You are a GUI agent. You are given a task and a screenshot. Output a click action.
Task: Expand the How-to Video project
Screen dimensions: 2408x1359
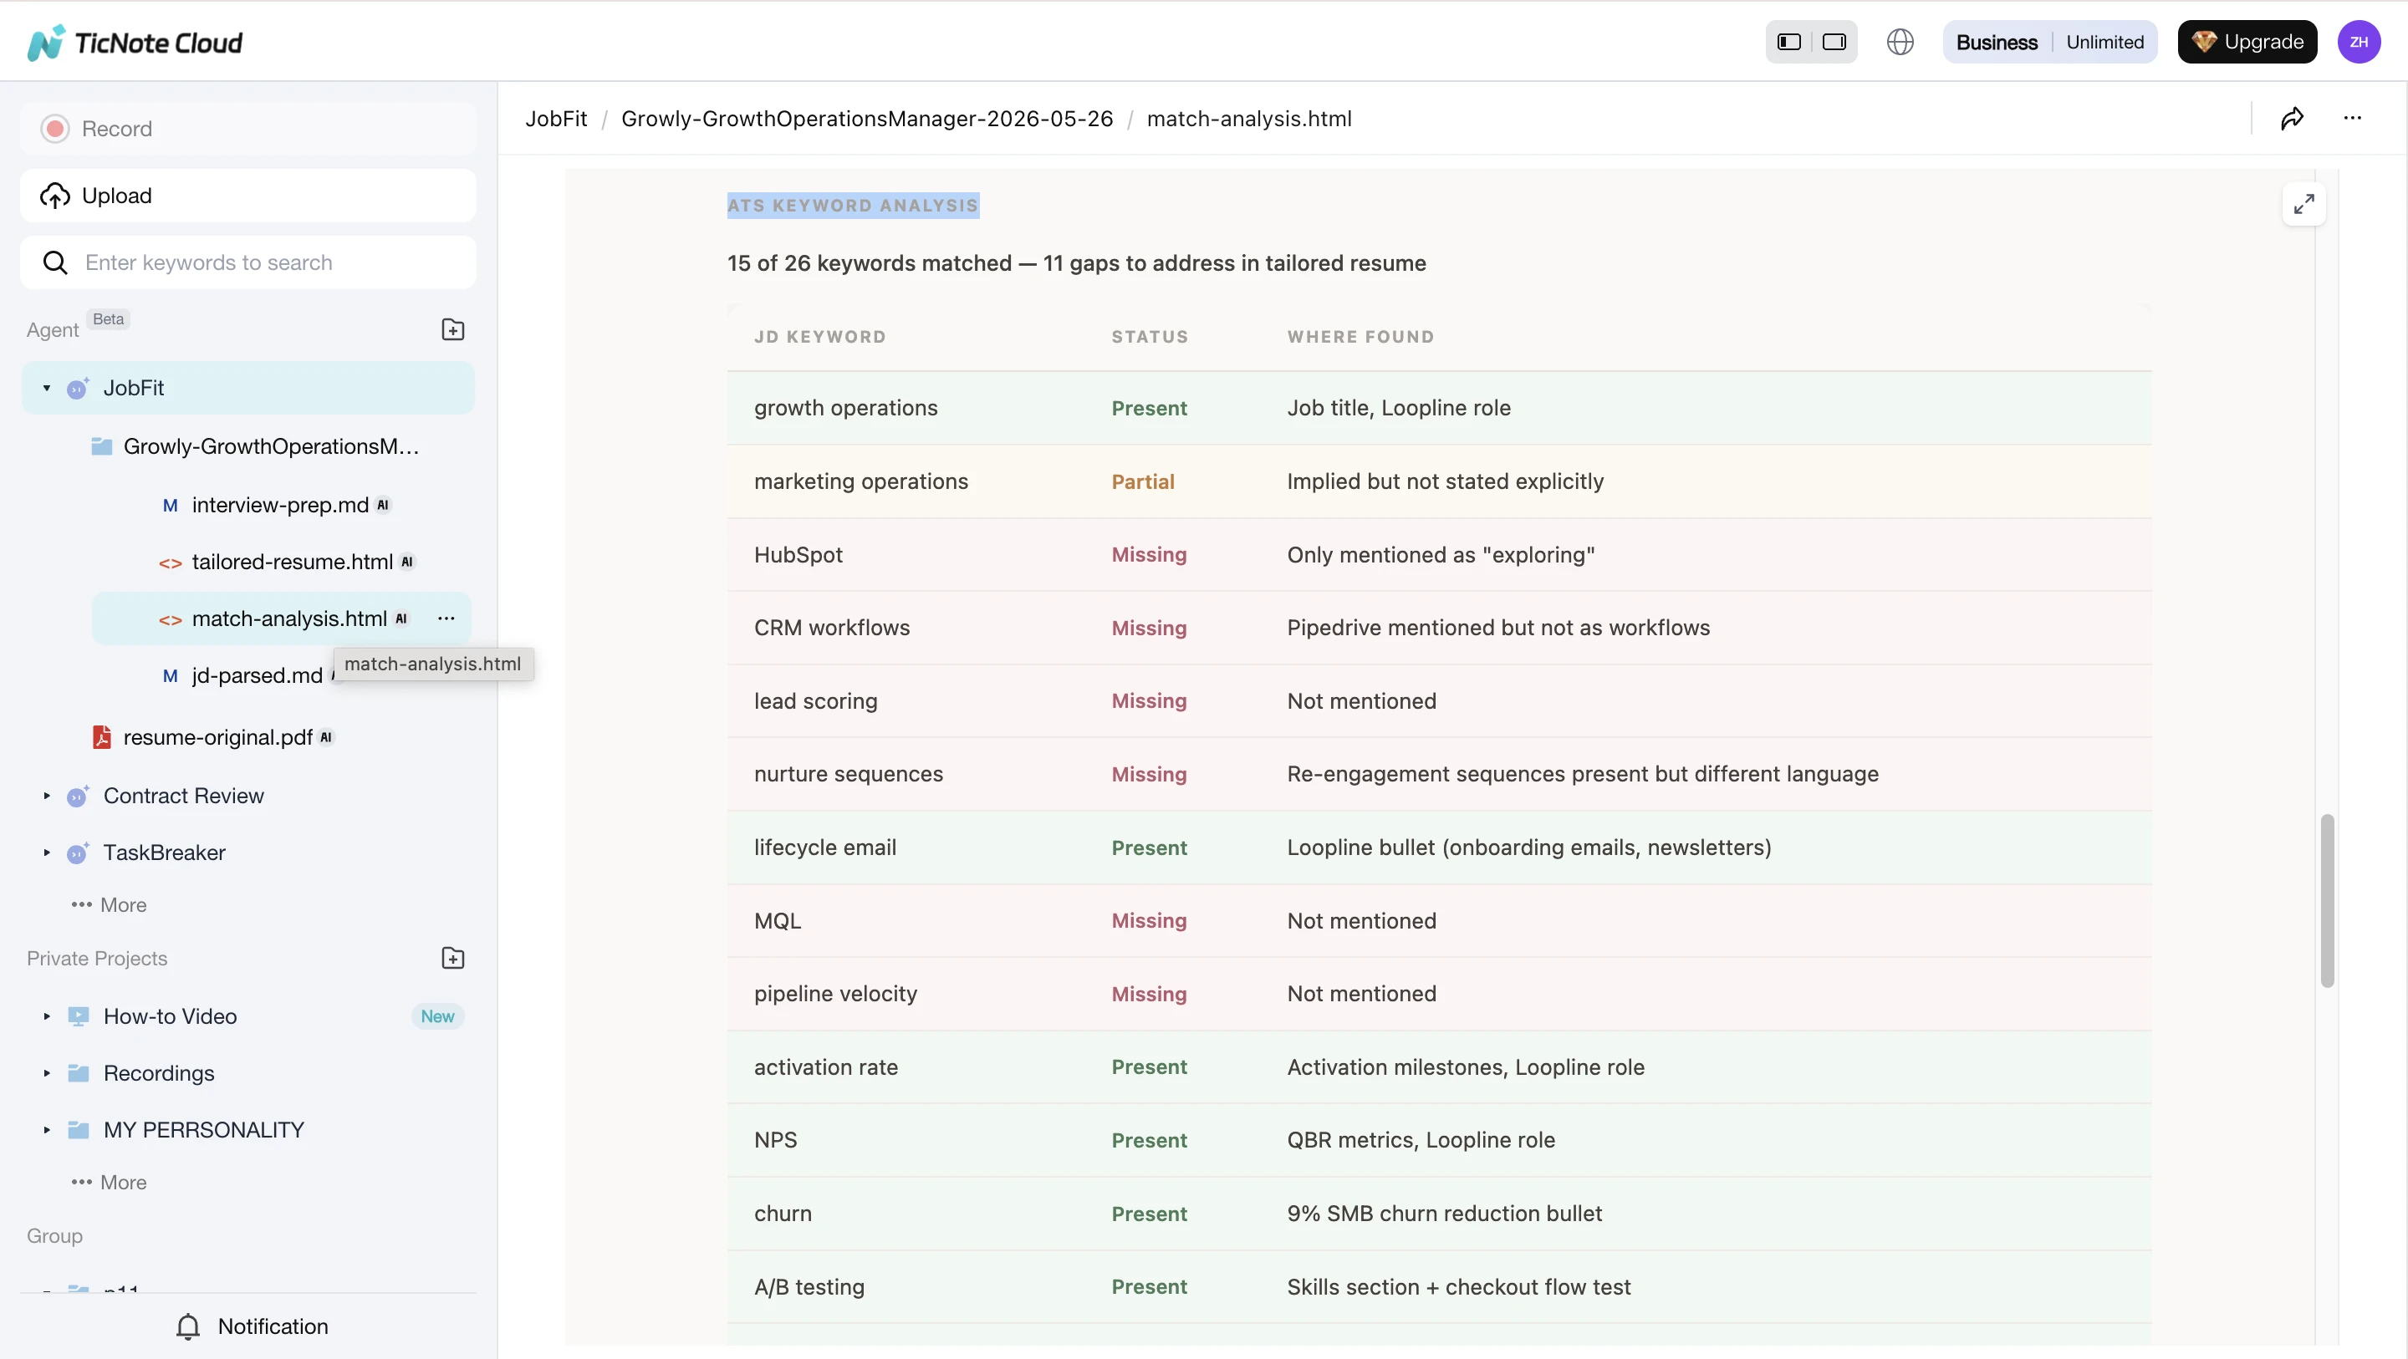[47, 1016]
